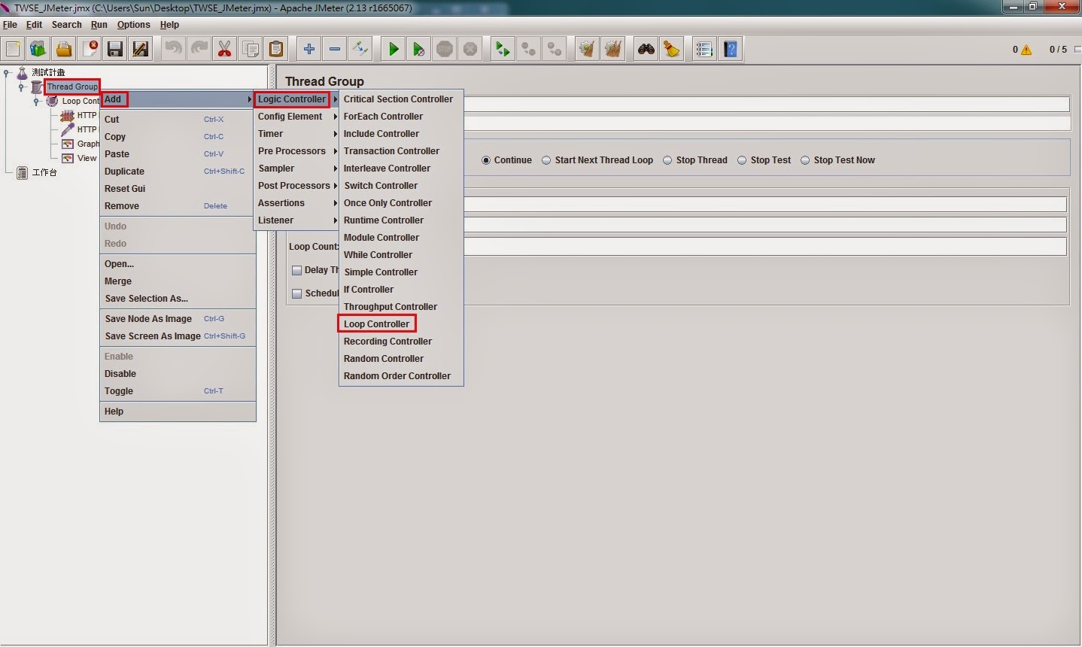Choose Save Node As Image entry
This screenshot has width=1082, height=647.
[178, 319]
